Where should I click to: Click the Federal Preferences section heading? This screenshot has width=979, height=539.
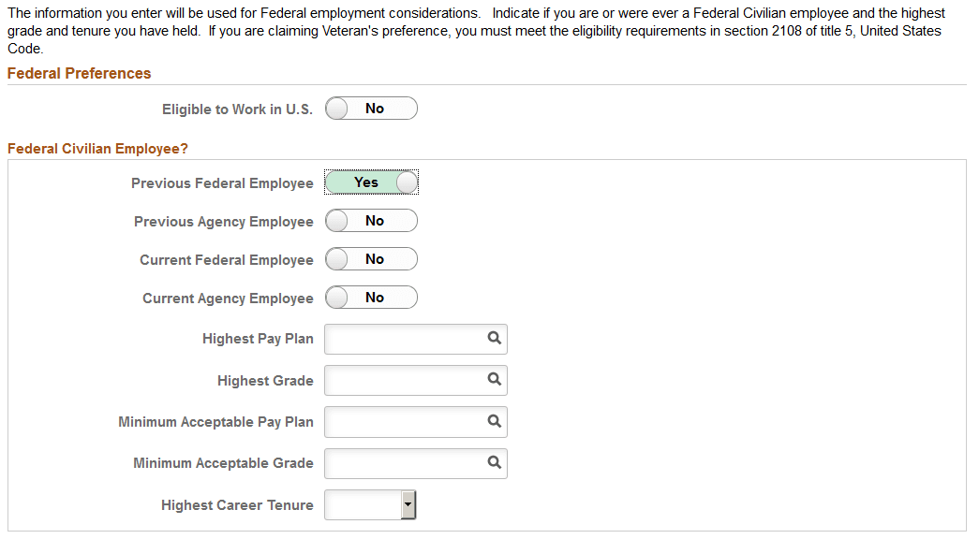79,72
